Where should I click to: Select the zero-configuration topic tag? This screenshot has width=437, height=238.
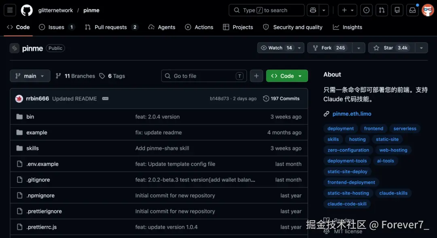click(348, 150)
